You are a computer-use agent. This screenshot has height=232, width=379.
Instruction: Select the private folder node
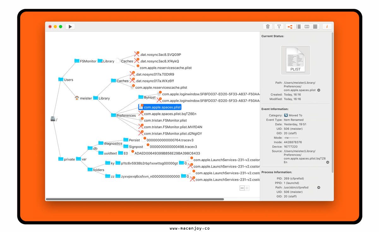point(67,159)
